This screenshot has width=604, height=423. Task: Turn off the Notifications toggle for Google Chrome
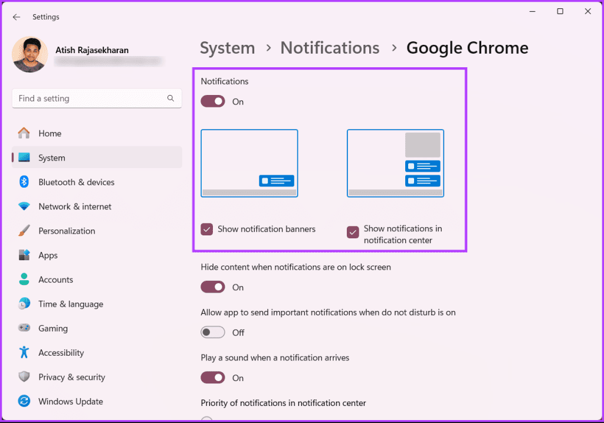point(212,101)
